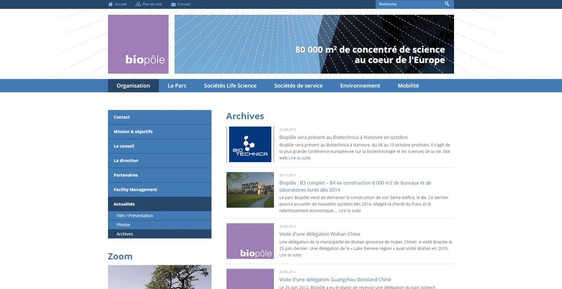Open the Mobilité menu
This screenshot has height=289, width=562.
pyautogui.click(x=408, y=85)
